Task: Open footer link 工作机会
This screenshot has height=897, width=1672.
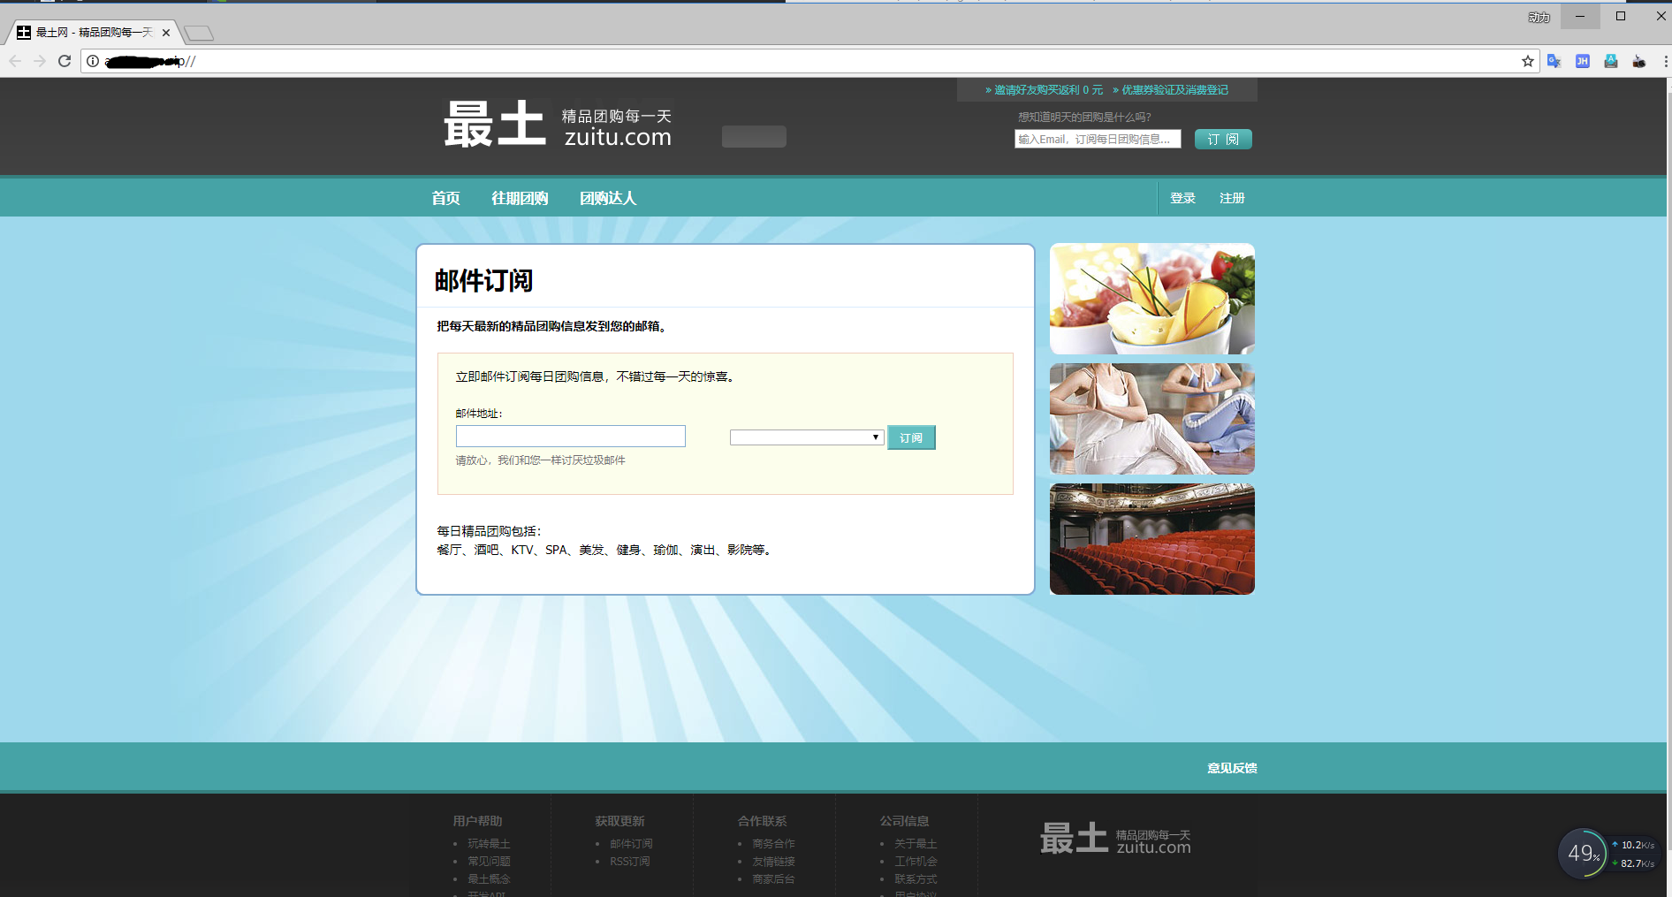Action: (x=916, y=862)
